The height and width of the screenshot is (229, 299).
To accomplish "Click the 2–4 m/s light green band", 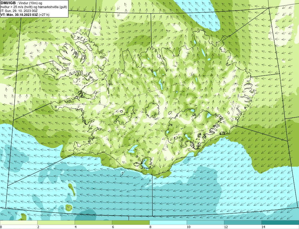I will pyautogui.click(x=56, y=223).
